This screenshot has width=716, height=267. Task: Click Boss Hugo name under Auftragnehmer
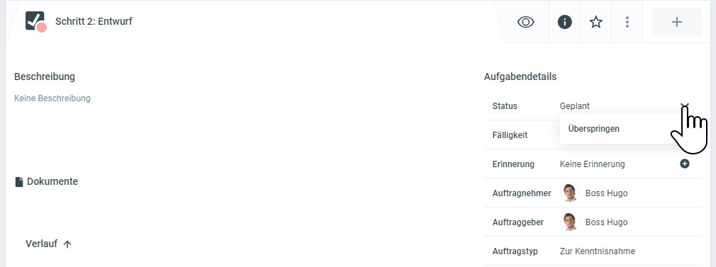607,193
